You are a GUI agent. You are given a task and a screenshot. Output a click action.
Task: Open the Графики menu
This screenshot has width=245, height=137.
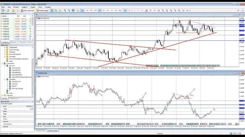(24, 7)
